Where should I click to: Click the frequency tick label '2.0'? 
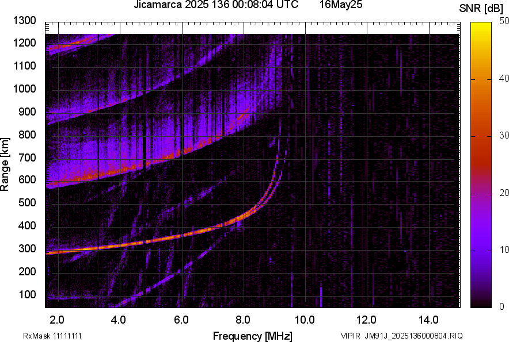[57, 320]
